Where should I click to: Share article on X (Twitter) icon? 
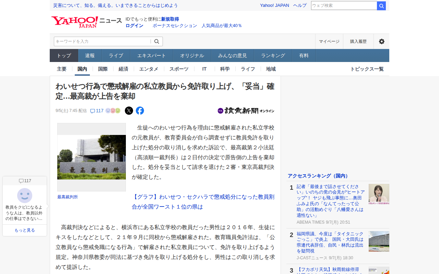(129, 111)
